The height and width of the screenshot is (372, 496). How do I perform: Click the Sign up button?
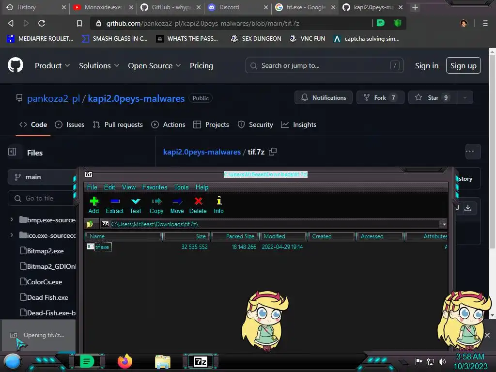464,65
